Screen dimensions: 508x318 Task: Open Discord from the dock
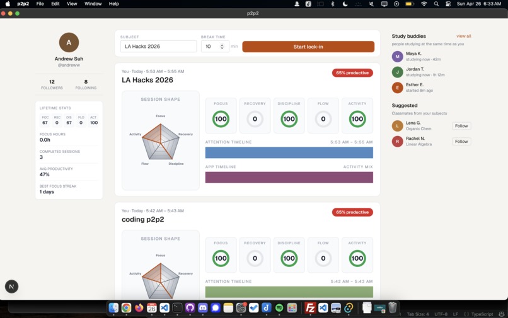pyautogui.click(x=203, y=307)
